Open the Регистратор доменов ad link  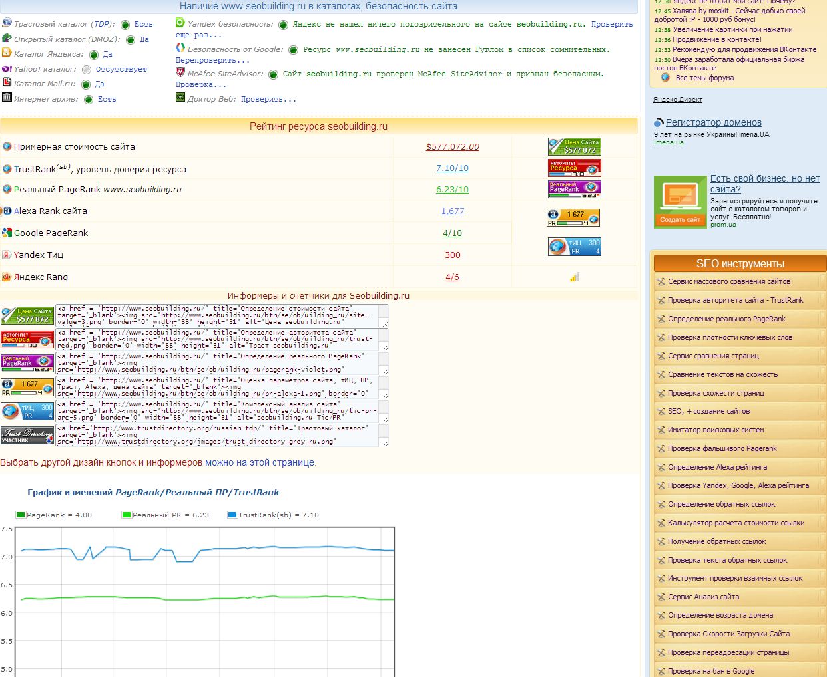[x=713, y=122]
